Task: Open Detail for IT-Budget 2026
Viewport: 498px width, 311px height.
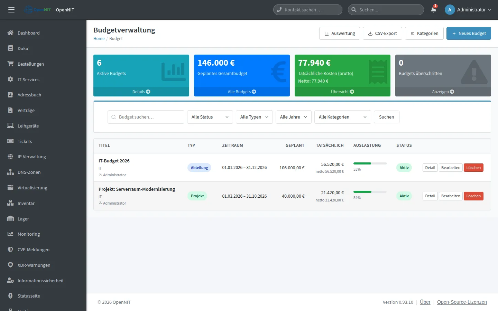Action: (x=430, y=168)
